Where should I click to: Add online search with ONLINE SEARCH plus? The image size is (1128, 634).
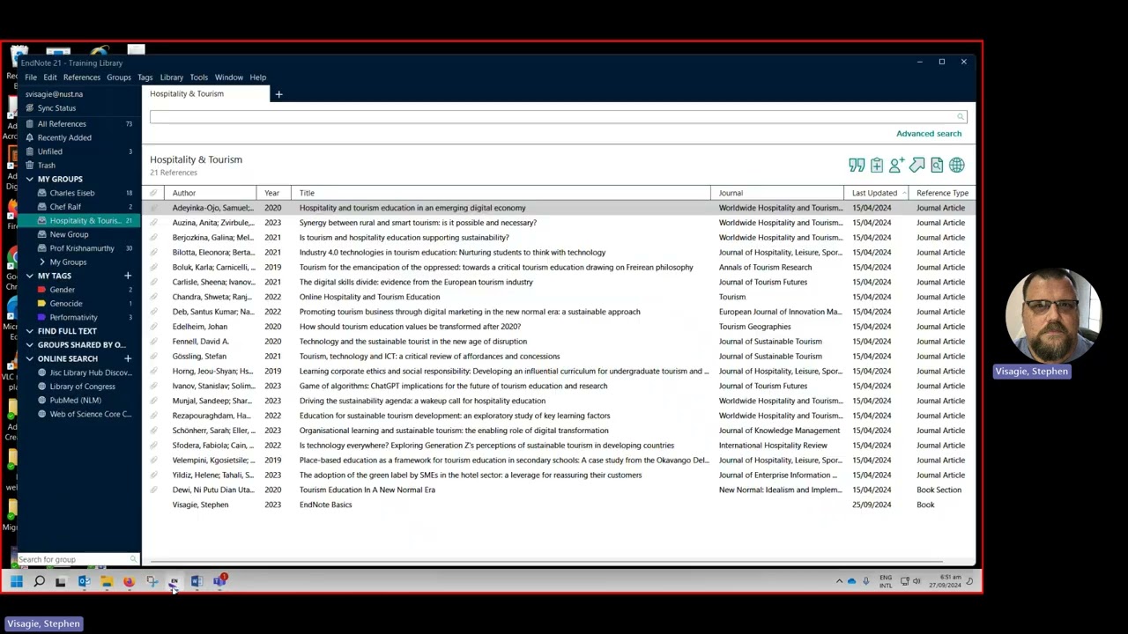coord(128,359)
